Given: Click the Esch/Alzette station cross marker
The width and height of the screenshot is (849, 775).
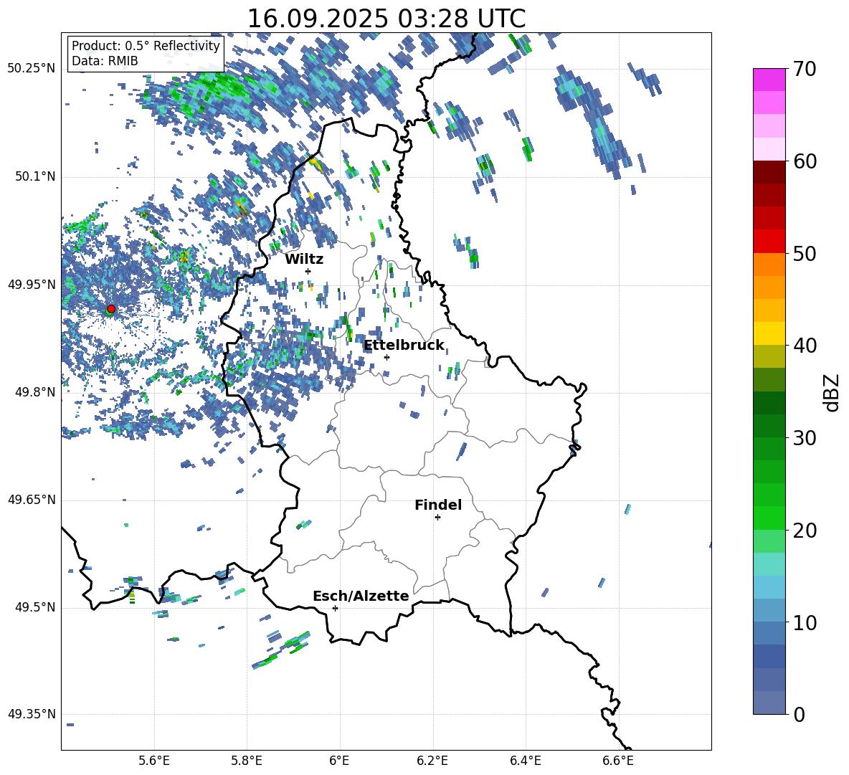Looking at the screenshot, I should point(335,608).
